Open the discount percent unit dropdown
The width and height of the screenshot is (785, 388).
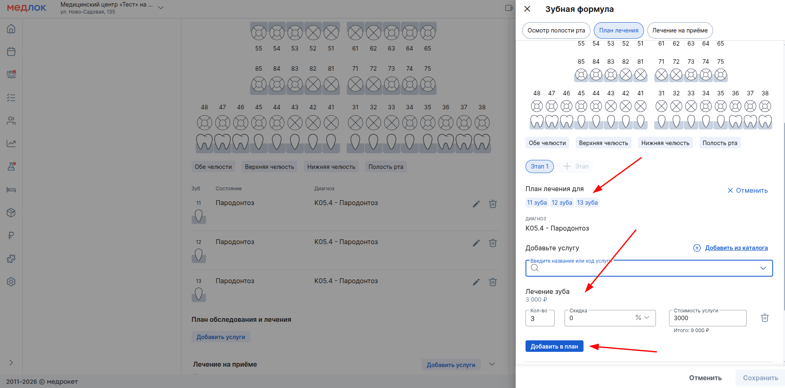642,318
